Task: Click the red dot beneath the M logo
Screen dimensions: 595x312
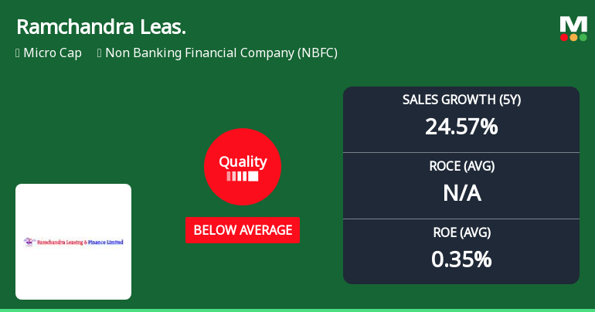Action: click(x=564, y=37)
